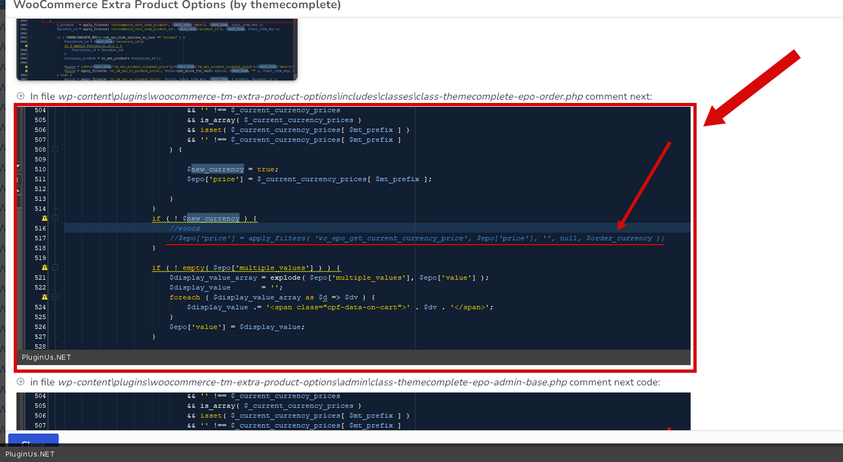Click line number 517 in the code gutter
This screenshot has height=462, width=843.
click(x=41, y=238)
